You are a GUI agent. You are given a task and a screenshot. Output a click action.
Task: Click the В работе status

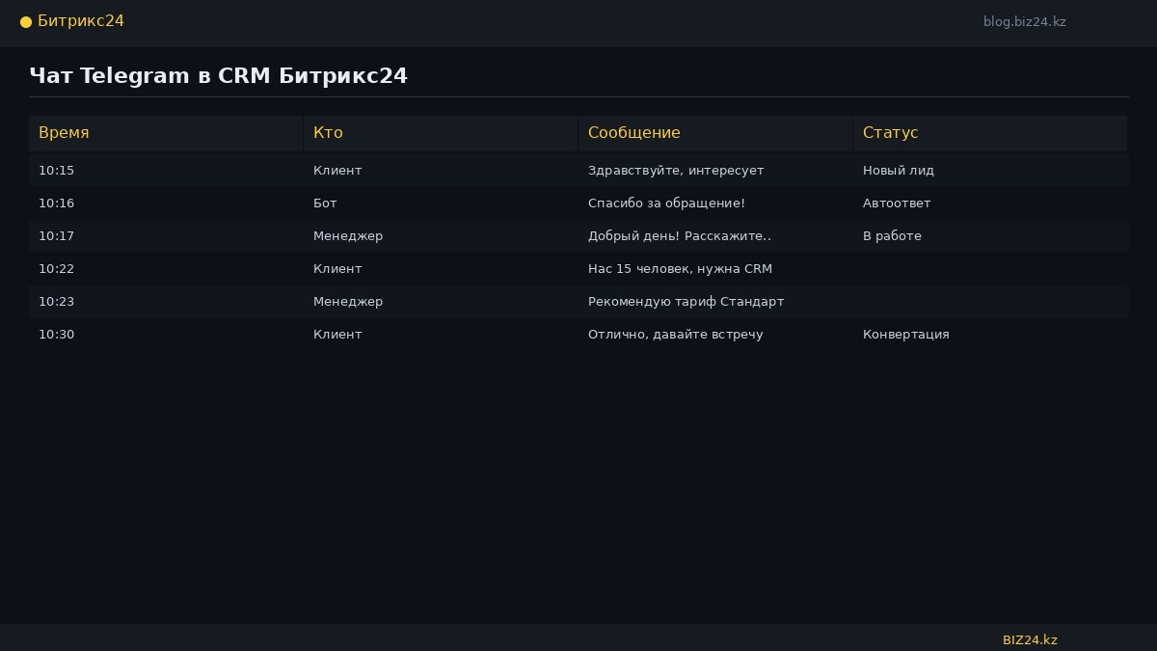[892, 236]
